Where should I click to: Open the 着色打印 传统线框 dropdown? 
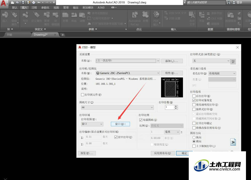click(x=222, y=74)
